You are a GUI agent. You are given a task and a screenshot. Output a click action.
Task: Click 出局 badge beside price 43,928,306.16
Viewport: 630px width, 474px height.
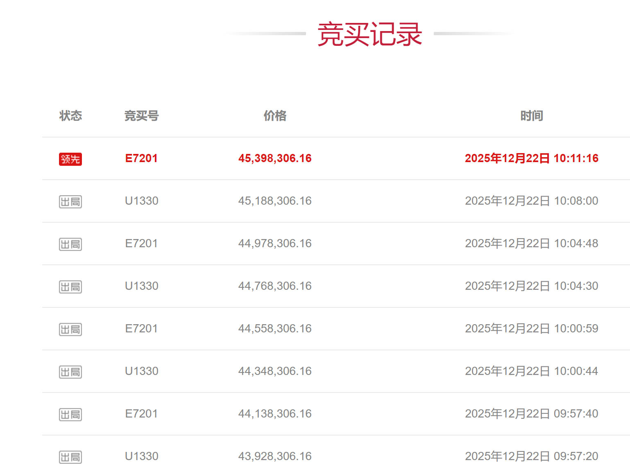point(70,457)
